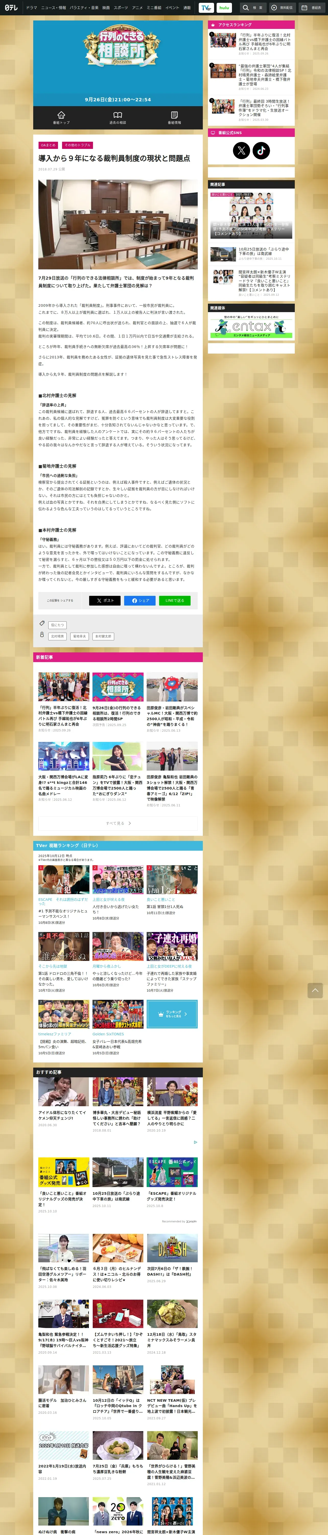Open the 行列のできる相談所 program banner
328x1535 pixels.
tap(118, 63)
